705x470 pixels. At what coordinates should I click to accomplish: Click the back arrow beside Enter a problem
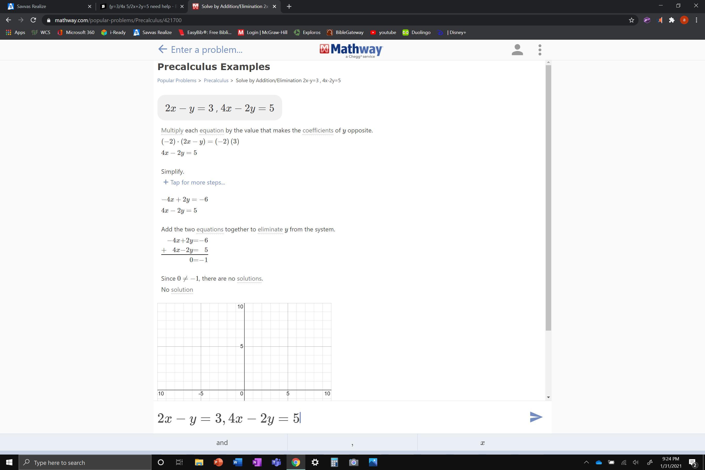coord(162,49)
